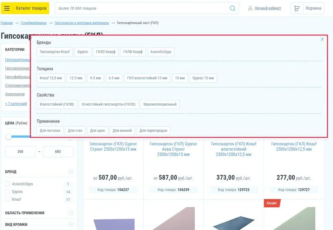This screenshot has height=230, width=333.
Task: Open the Гипсоволокнистые category link
Action: coord(18,69)
